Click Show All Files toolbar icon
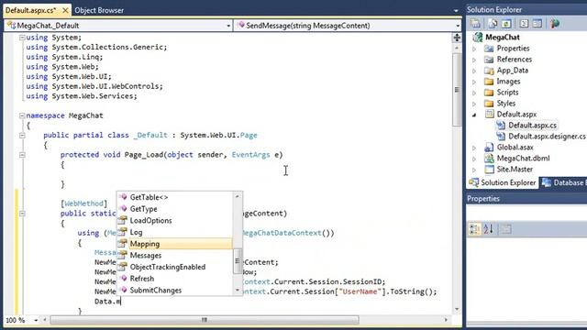Screen dimensions: 587x330 coord(493,24)
